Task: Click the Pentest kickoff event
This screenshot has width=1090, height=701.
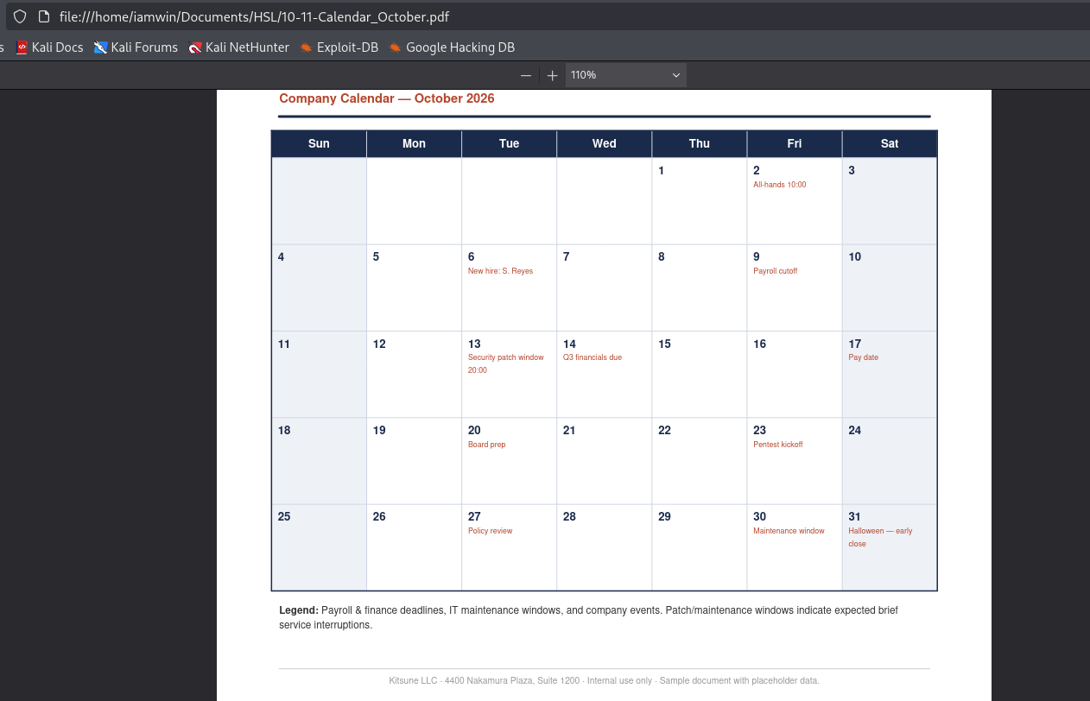Action: [778, 445]
